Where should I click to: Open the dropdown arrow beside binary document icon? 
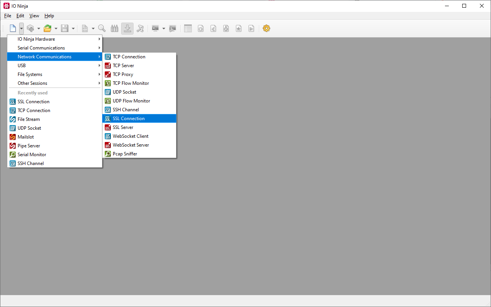tap(93, 28)
